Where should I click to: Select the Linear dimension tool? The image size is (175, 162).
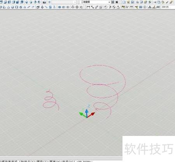point(88,7)
